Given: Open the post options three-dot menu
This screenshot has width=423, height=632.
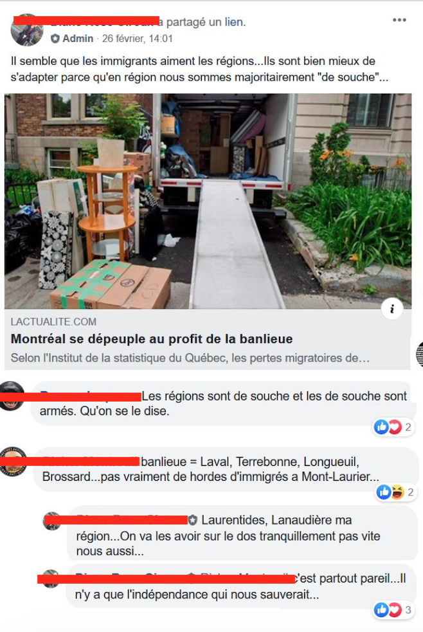Looking at the screenshot, I should (399, 20).
